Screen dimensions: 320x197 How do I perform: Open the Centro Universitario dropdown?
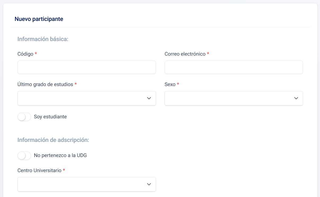[82, 184]
